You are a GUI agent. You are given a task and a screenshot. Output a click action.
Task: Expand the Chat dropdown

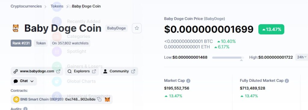(24, 81)
